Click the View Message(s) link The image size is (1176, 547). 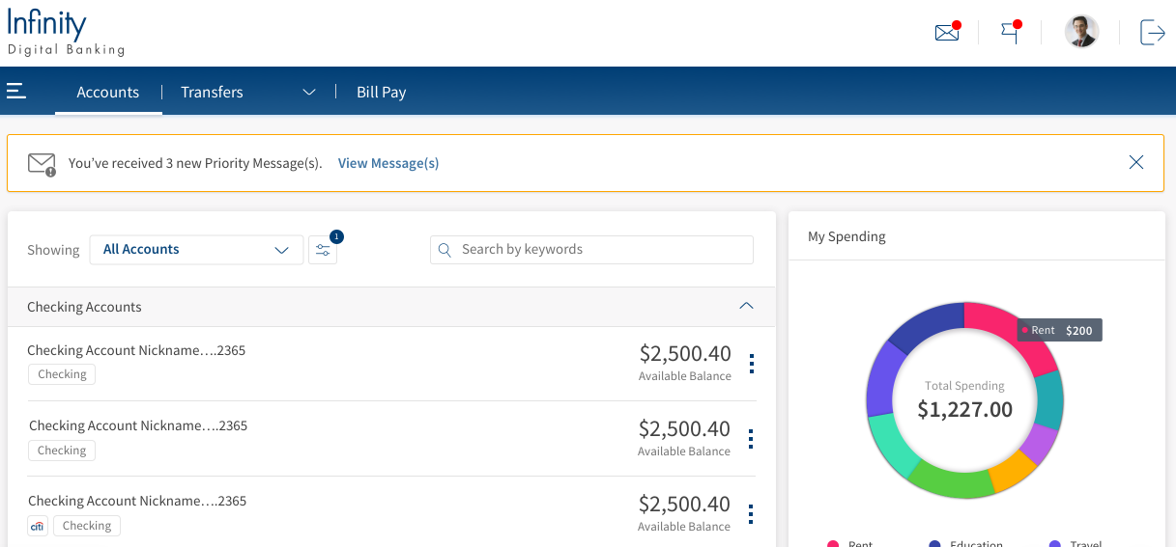[x=388, y=163]
